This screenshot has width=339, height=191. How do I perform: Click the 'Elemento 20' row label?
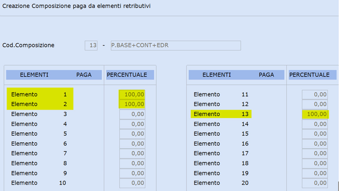[x=221, y=183]
